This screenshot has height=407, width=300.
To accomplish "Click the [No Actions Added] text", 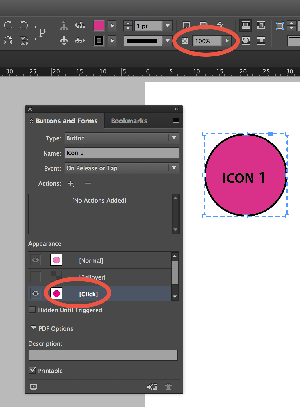I will [x=99, y=200].
